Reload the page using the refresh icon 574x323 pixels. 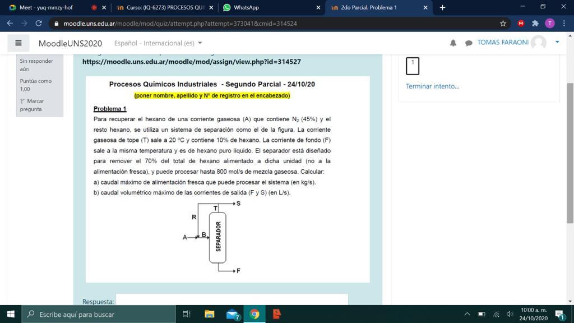pos(39,24)
